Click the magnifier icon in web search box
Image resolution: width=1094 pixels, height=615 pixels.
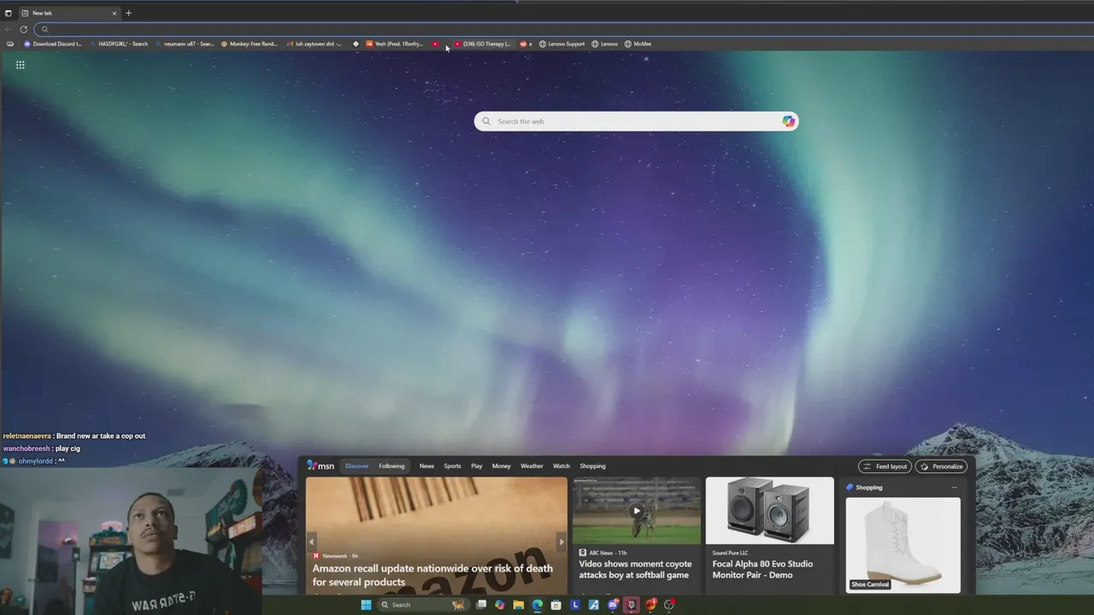[x=486, y=121]
